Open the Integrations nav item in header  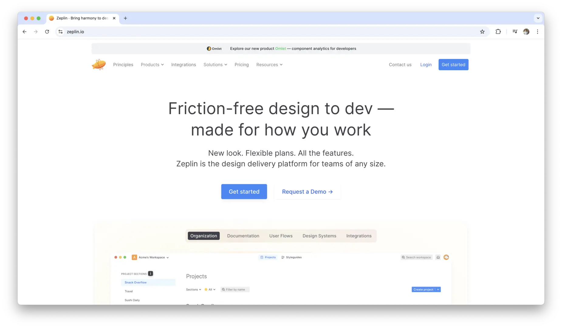183,65
